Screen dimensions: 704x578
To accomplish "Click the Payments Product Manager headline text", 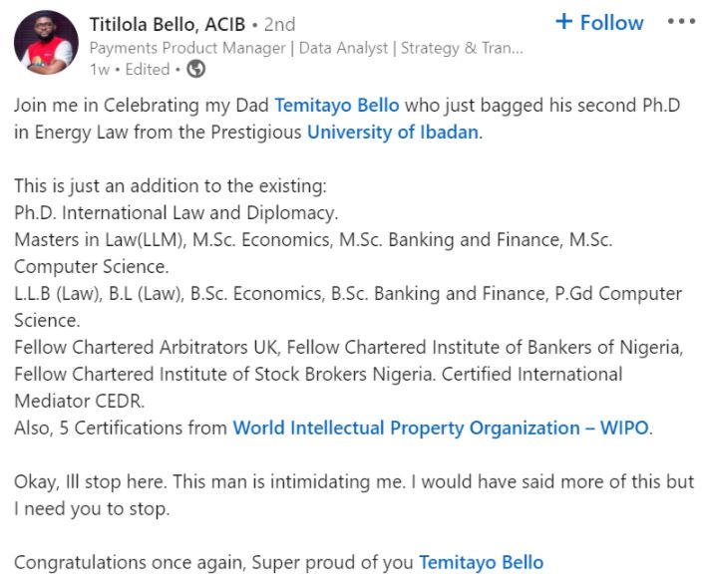I will [305, 48].
